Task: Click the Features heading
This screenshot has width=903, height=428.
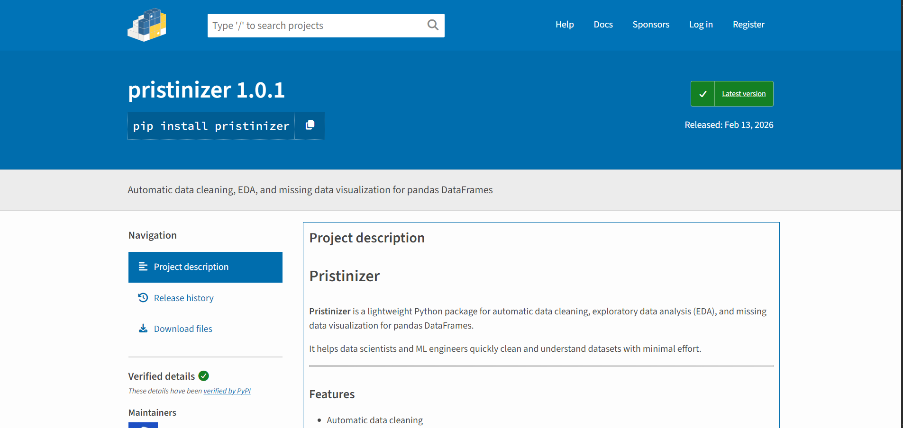Action: click(332, 394)
